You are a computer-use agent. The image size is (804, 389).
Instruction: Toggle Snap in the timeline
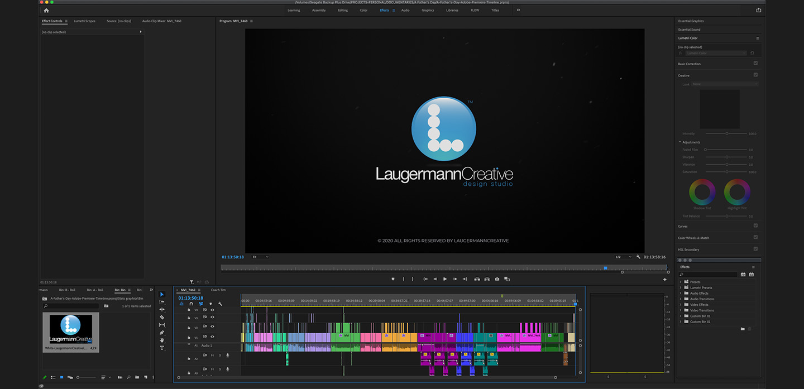pyautogui.click(x=191, y=304)
